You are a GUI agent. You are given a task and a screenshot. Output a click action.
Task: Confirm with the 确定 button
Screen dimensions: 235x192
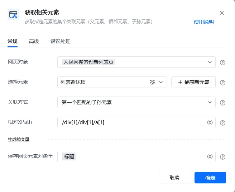pyautogui.click(x=210, y=178)
